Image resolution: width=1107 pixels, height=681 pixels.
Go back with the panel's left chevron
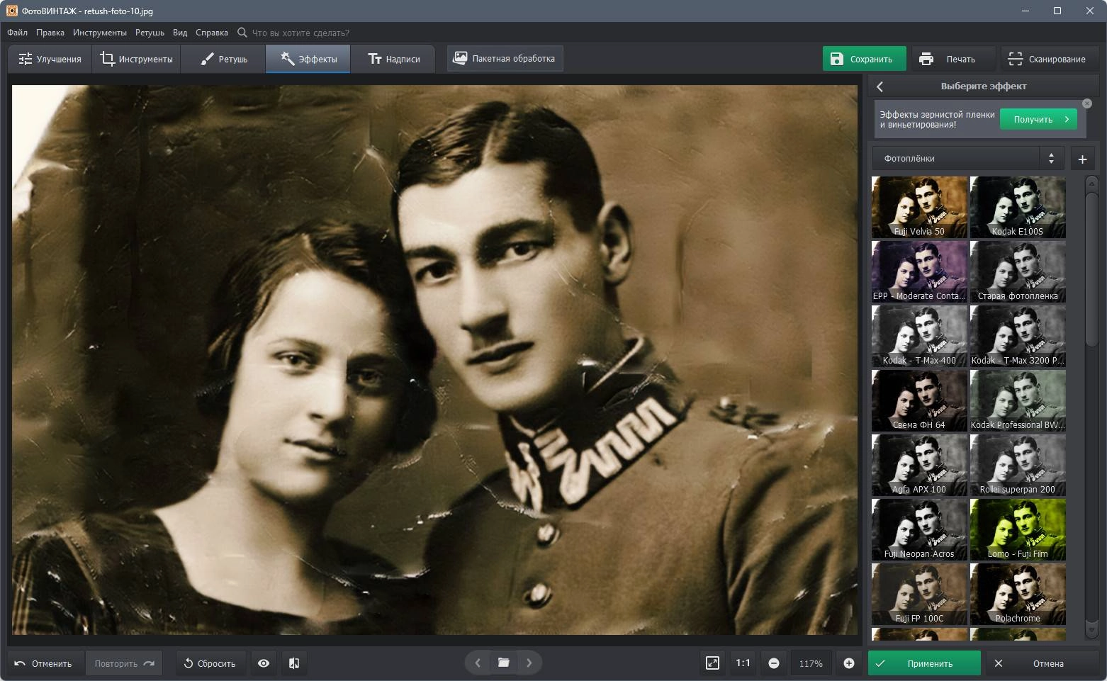pyautogui.click(x=880, y=86)
